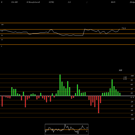Click the MR axis label 60
The image size is (135, 135).
[x=132, y=85]
